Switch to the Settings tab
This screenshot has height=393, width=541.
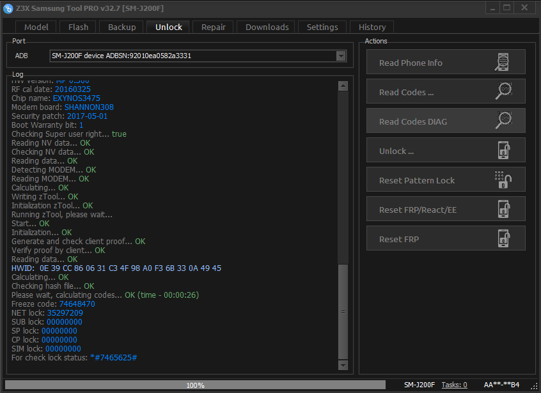(322, 27)
